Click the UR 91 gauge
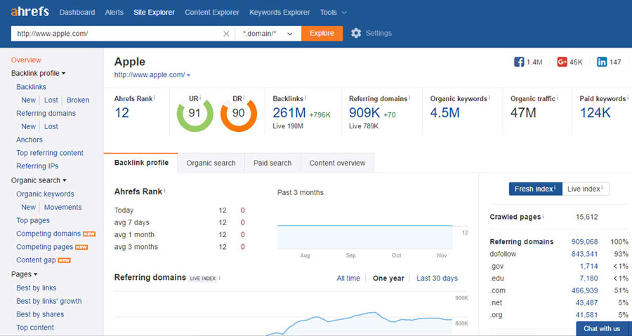632x336 pixels. coord(195,113)
